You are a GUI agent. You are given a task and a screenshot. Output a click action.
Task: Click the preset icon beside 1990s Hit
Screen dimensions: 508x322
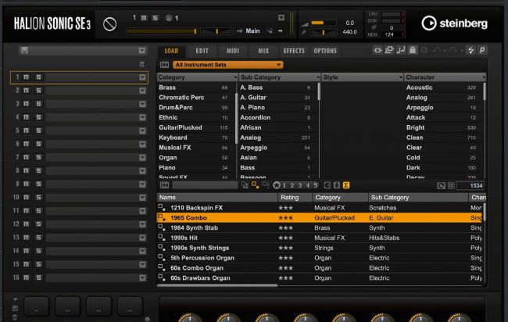point(162,238)
